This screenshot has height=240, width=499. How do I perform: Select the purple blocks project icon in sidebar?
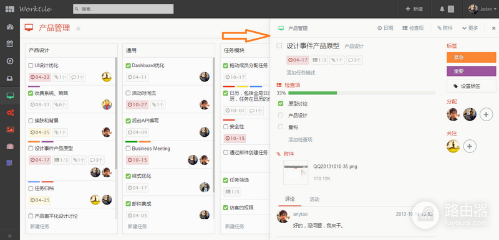pos(10,164)
